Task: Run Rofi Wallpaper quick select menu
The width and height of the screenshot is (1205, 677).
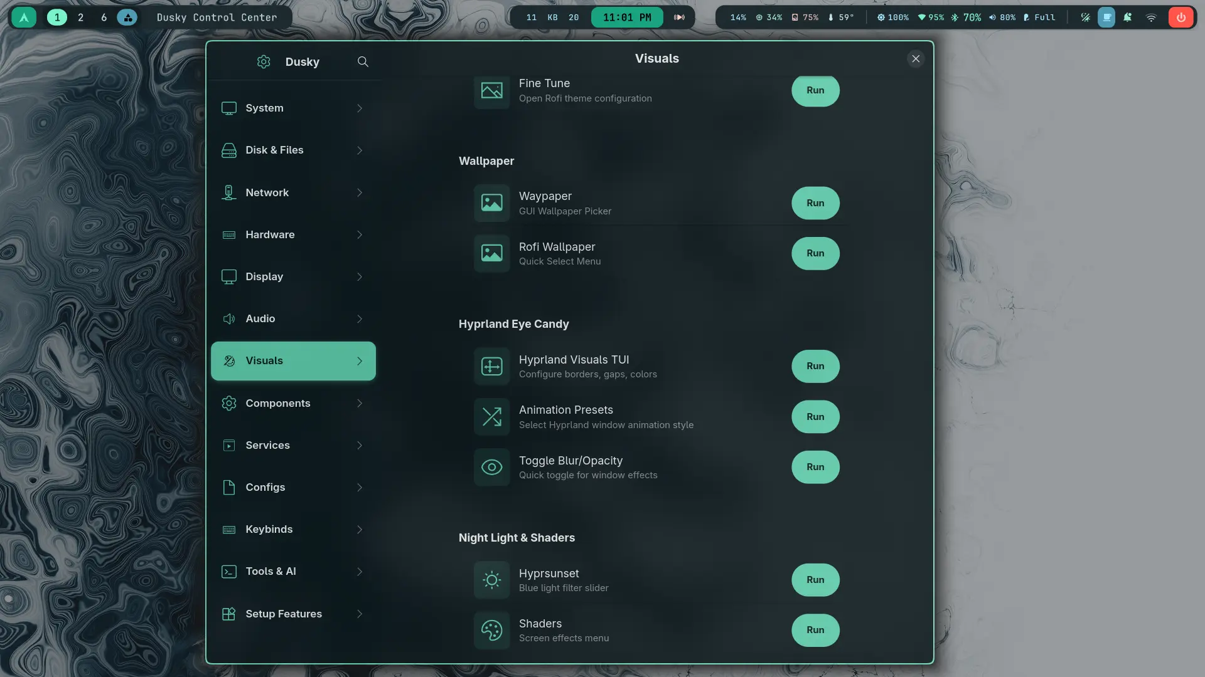Action: coord(815,253)
